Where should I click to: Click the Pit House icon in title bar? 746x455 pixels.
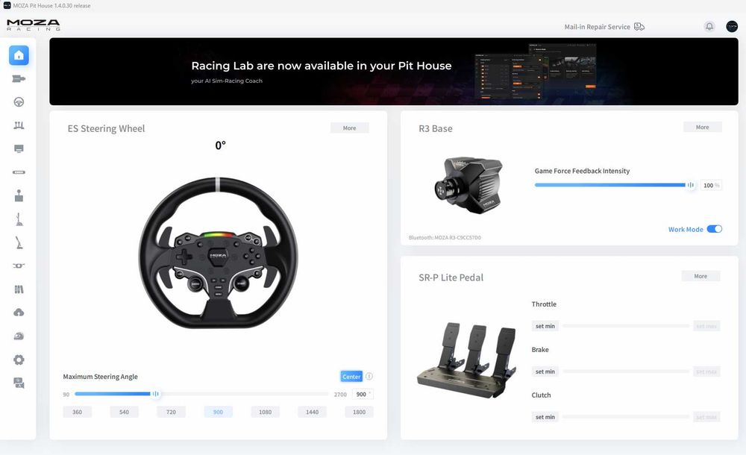(x=7, y=5)
